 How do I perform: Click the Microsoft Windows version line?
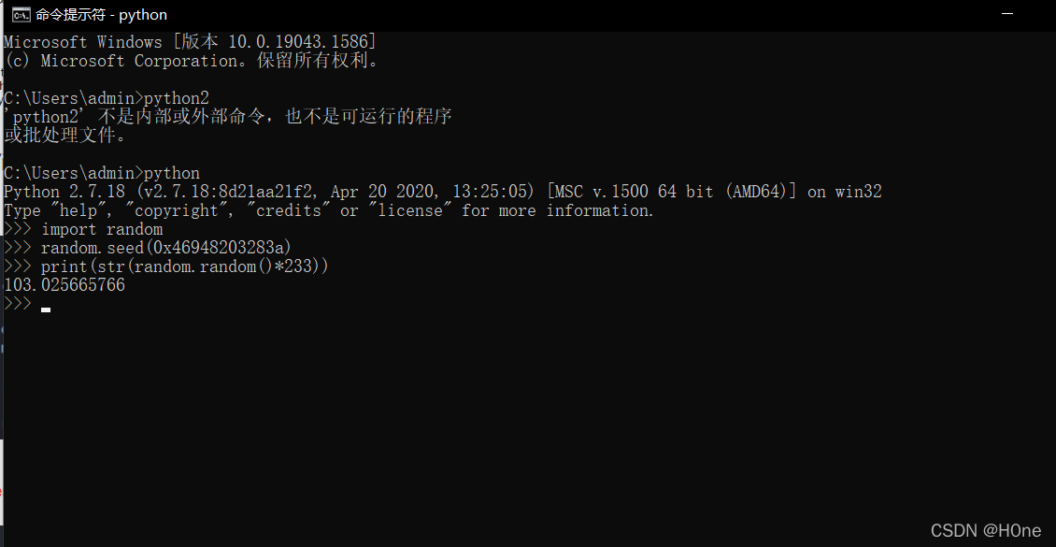(x=190, y=42)
